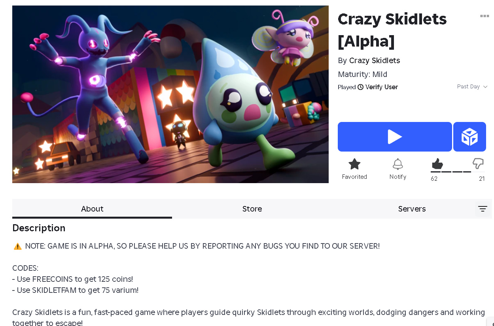Click the Verify User link
494x326 pixels.
point(382,87)
